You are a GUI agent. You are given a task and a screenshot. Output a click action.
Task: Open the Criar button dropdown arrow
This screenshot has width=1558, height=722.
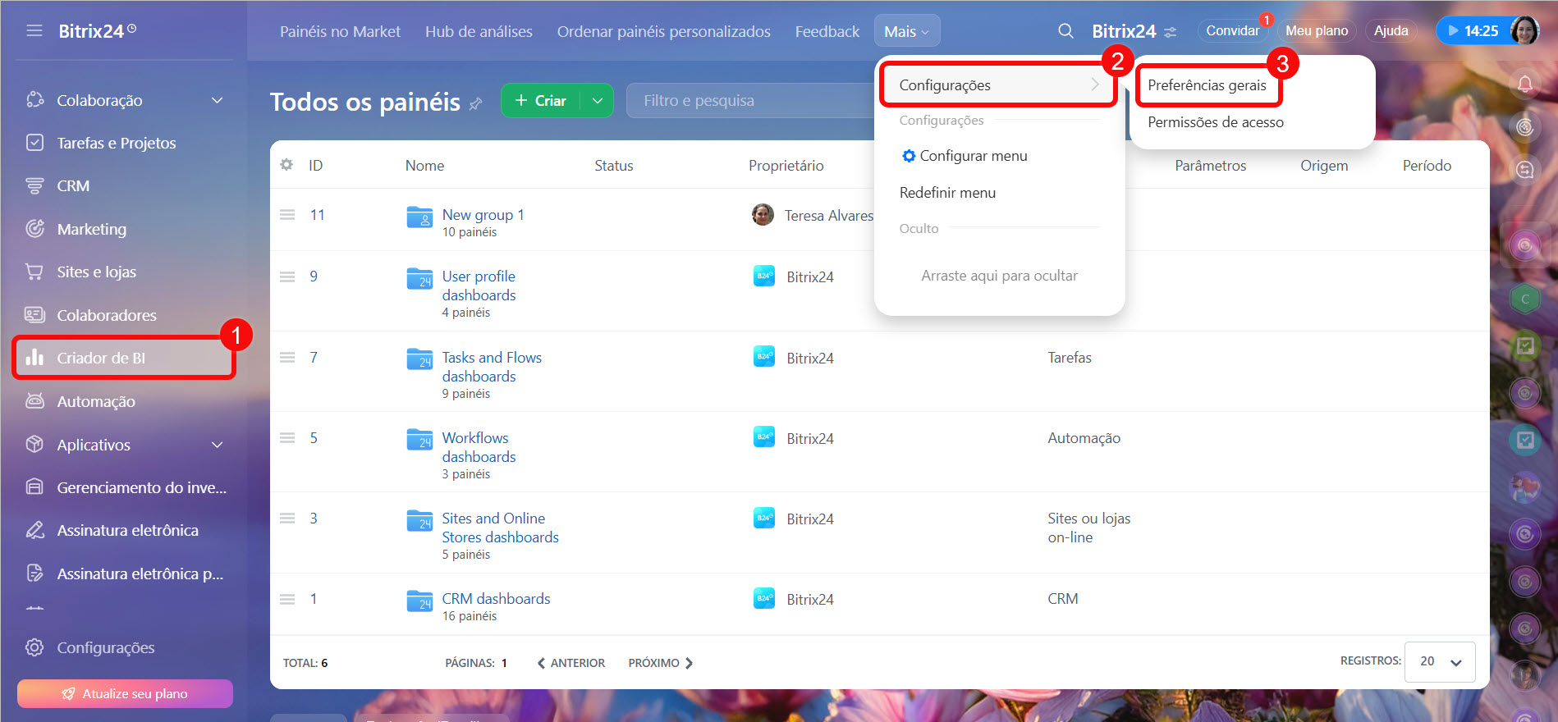coord(598,101)
